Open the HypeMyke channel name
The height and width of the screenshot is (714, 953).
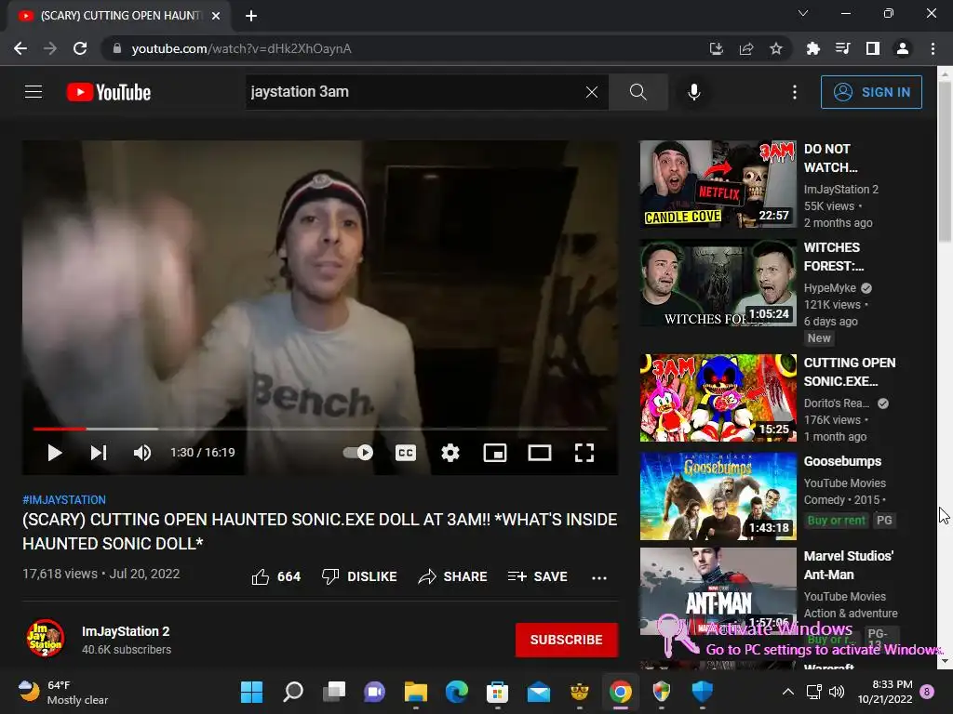tap(829, 288)
